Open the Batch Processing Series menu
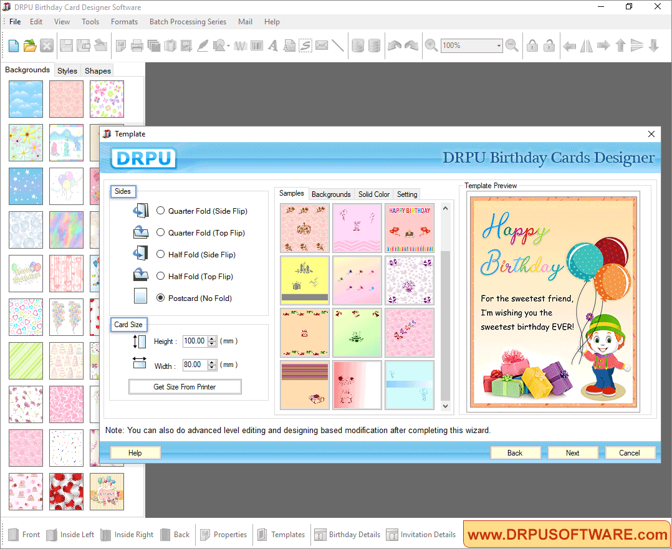The height and width of the screenshot is (549, 672). pos(188,21)
